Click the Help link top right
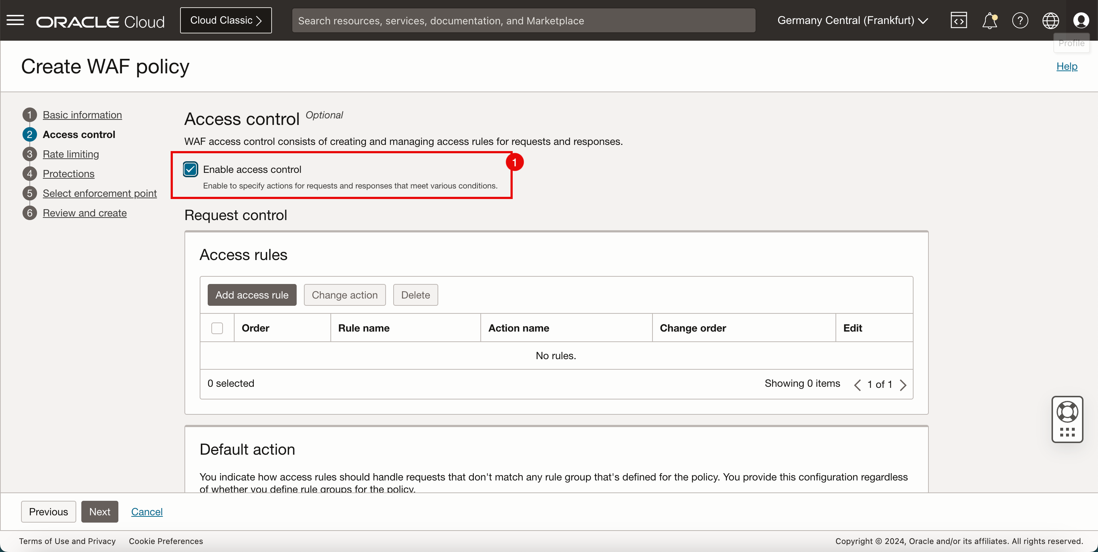Screen dimensions: 1098x552 coord(1067,66)
